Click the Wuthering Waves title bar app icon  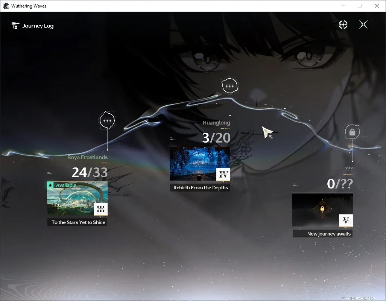click(6, 6)
